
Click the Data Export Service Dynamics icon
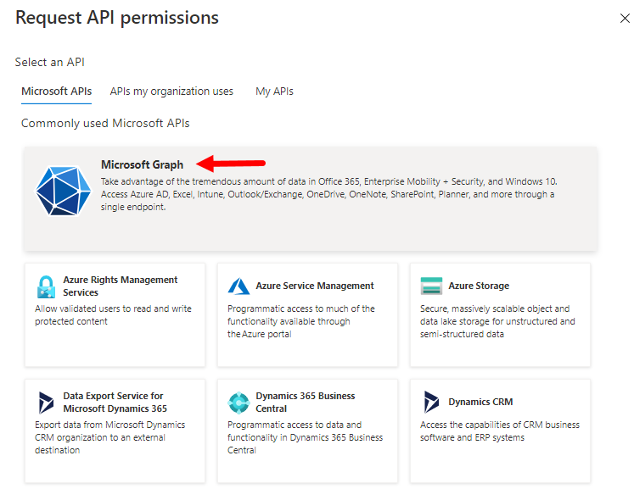coord(46,403)
